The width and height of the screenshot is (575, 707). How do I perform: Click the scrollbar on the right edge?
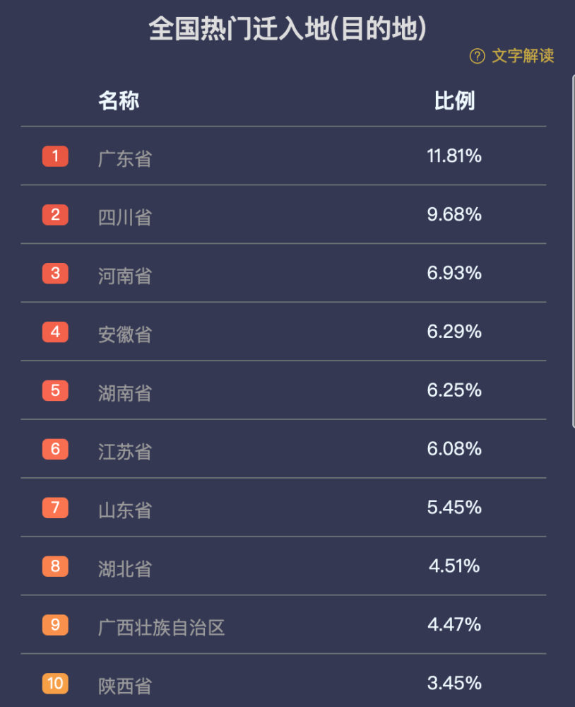(573, 251)
